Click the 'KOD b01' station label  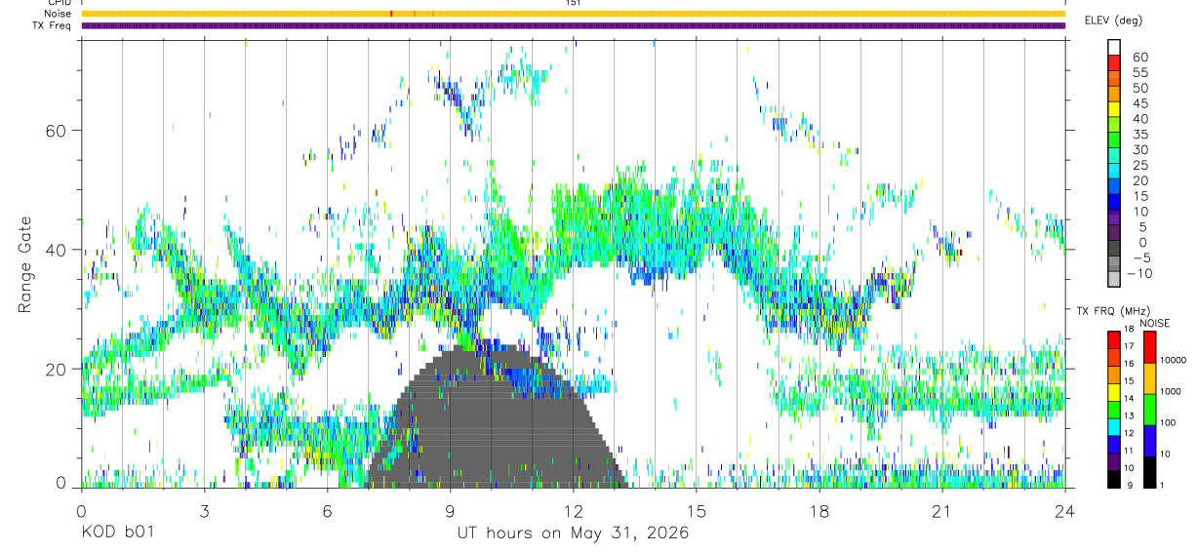(x=116, y=533)
